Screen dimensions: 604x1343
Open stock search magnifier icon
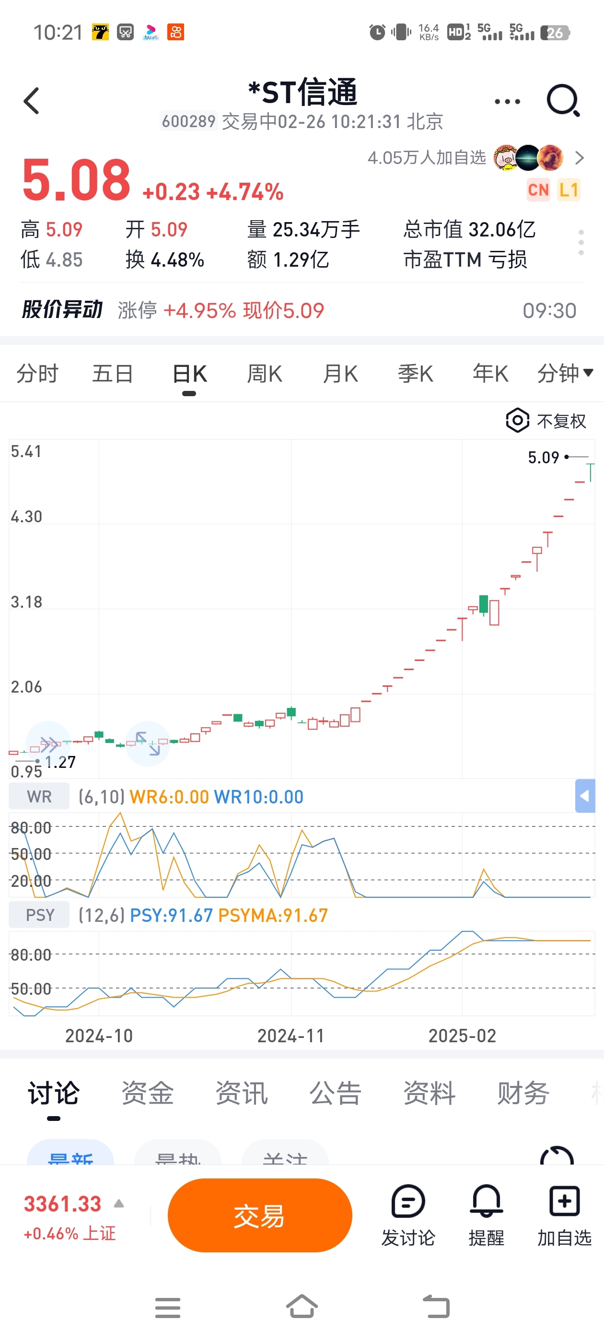pos(563,101)
